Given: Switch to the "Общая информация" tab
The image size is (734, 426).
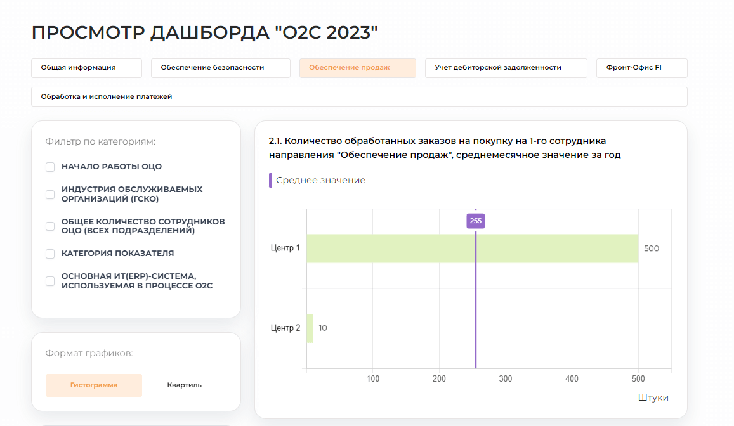Looking at the screenshot, I should tap(86, 68).
